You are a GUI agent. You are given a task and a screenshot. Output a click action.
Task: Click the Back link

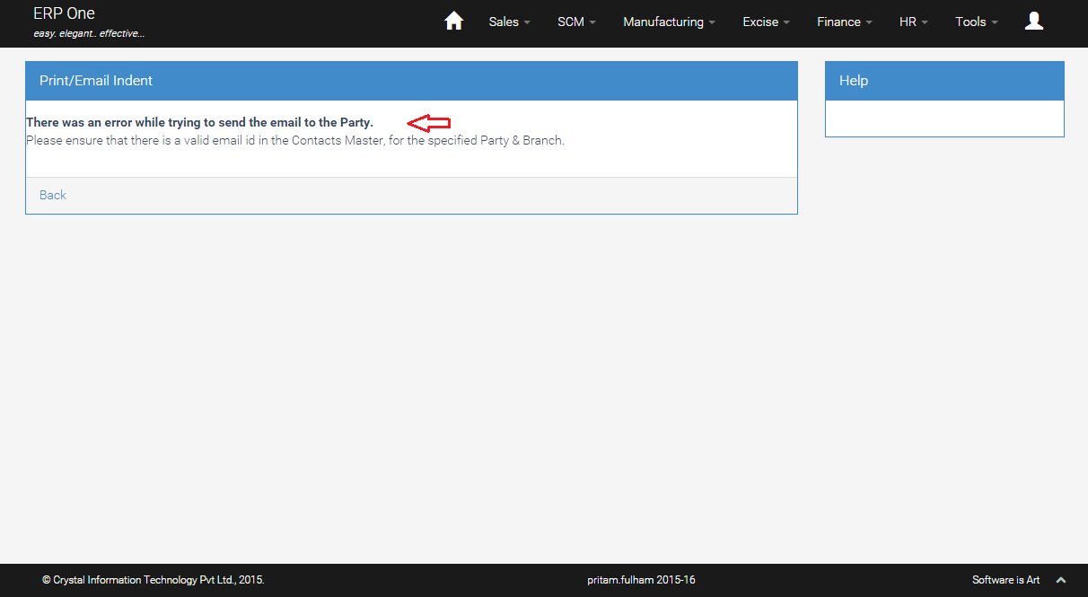[x=52, y=195]
